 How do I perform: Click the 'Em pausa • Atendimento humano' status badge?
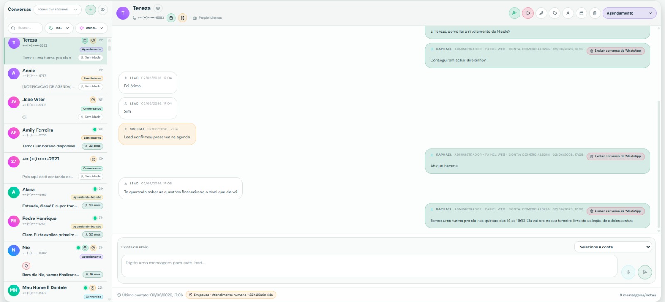pyautogui.click(x=231, y=295)
